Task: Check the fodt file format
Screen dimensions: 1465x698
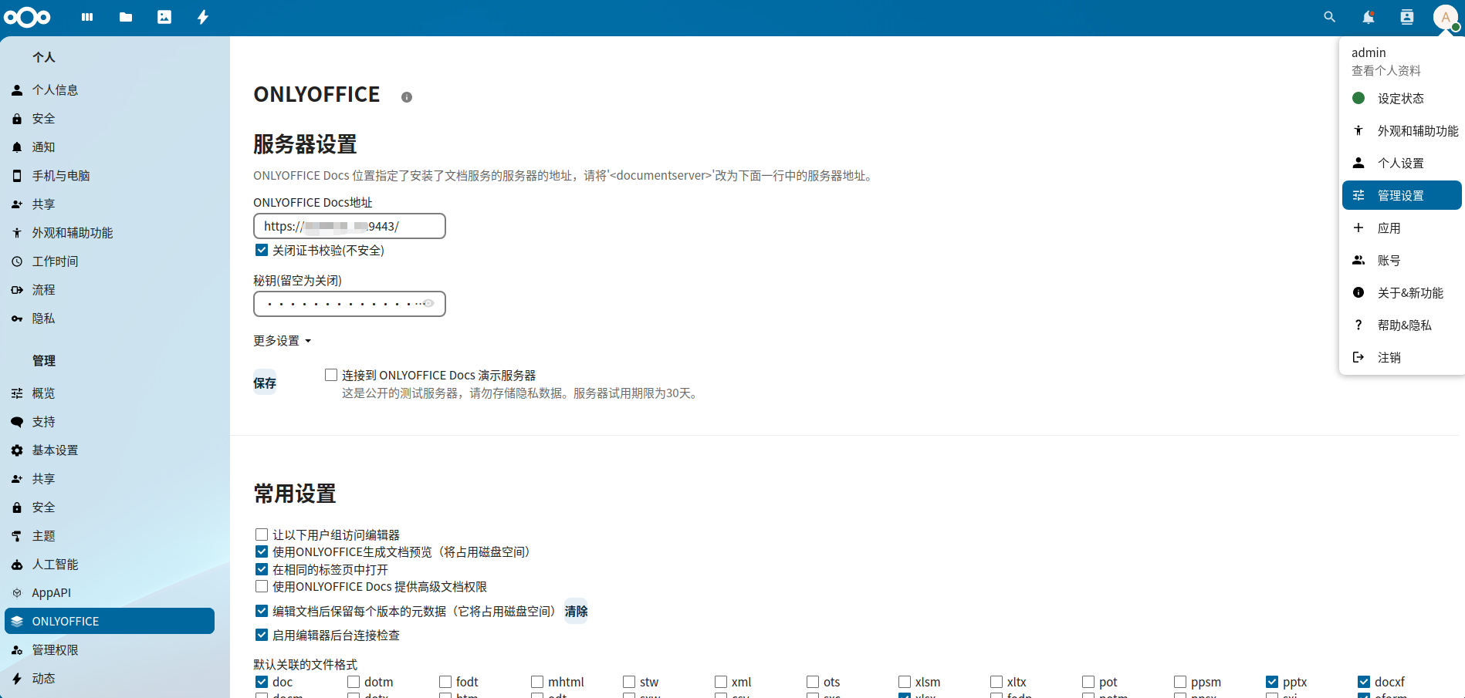Action: [x=445, y=682]
